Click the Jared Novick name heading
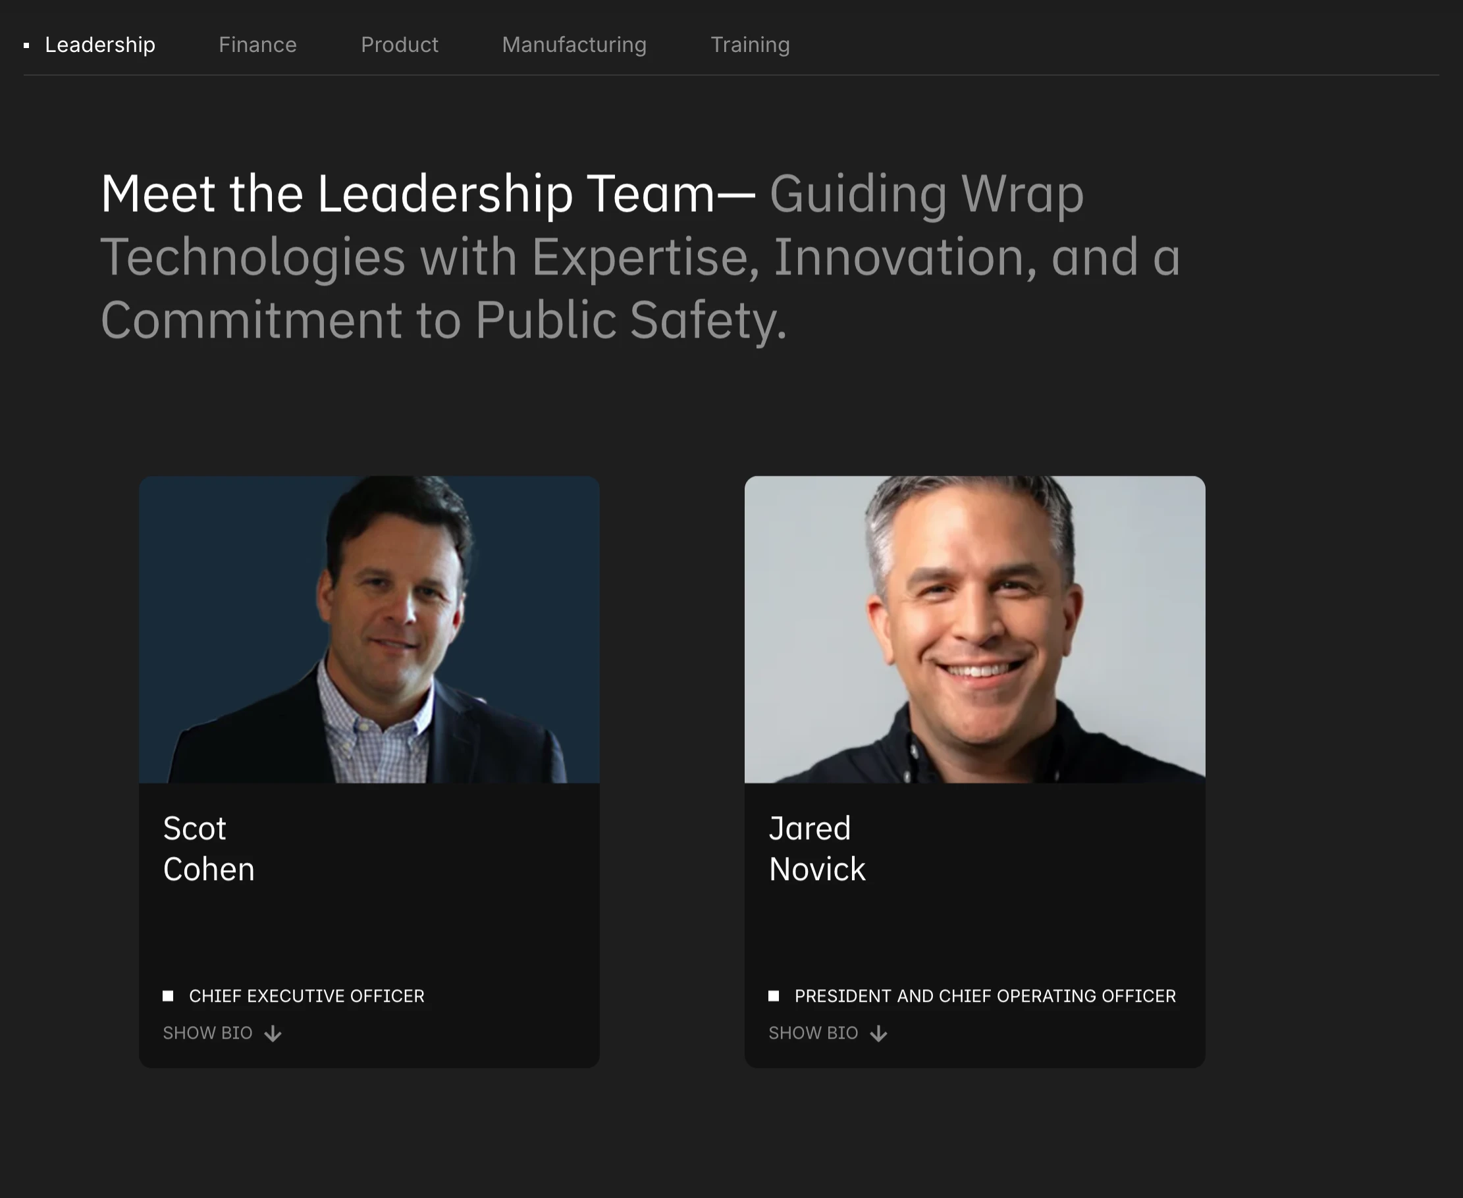Image resolution: width=1463 pixels, height=1198 pixels. click(817, 849)
